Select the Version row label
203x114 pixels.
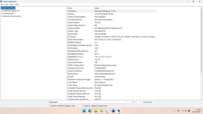coord(71,14)
